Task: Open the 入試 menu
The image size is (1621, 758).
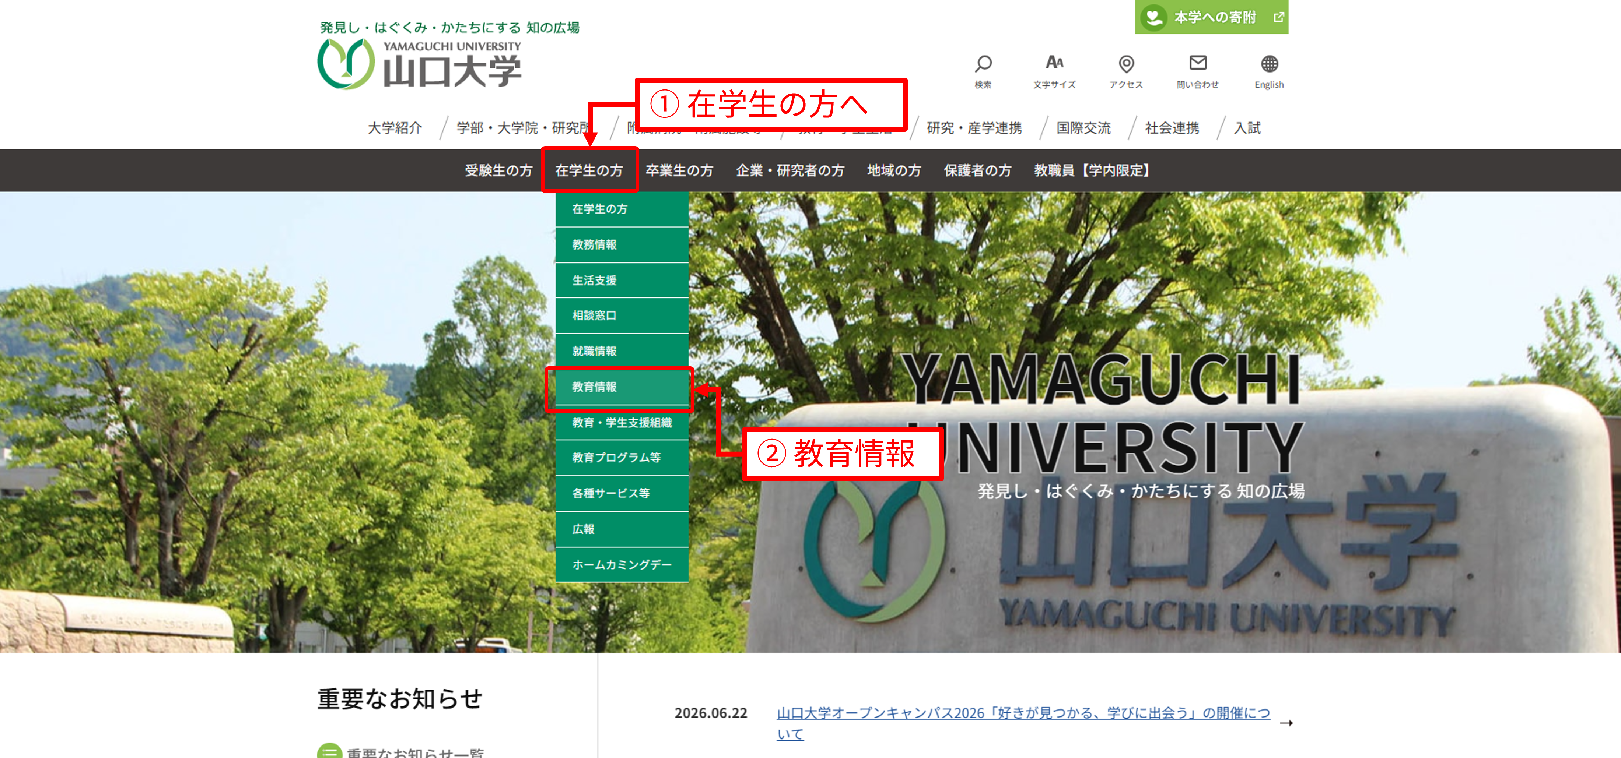Action: click(x=1247, y=128)
